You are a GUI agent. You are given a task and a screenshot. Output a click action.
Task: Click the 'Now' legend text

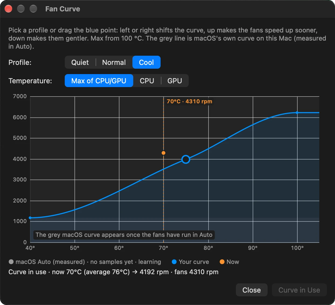coord(233,262)
